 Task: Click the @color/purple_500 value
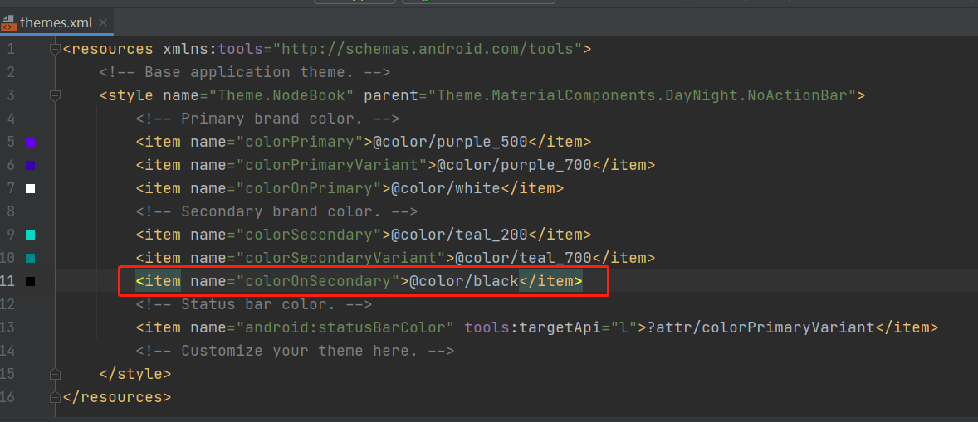coord(450,142)
